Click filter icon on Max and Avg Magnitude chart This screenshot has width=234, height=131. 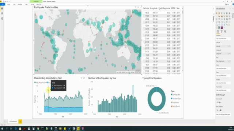click(81, 78)
